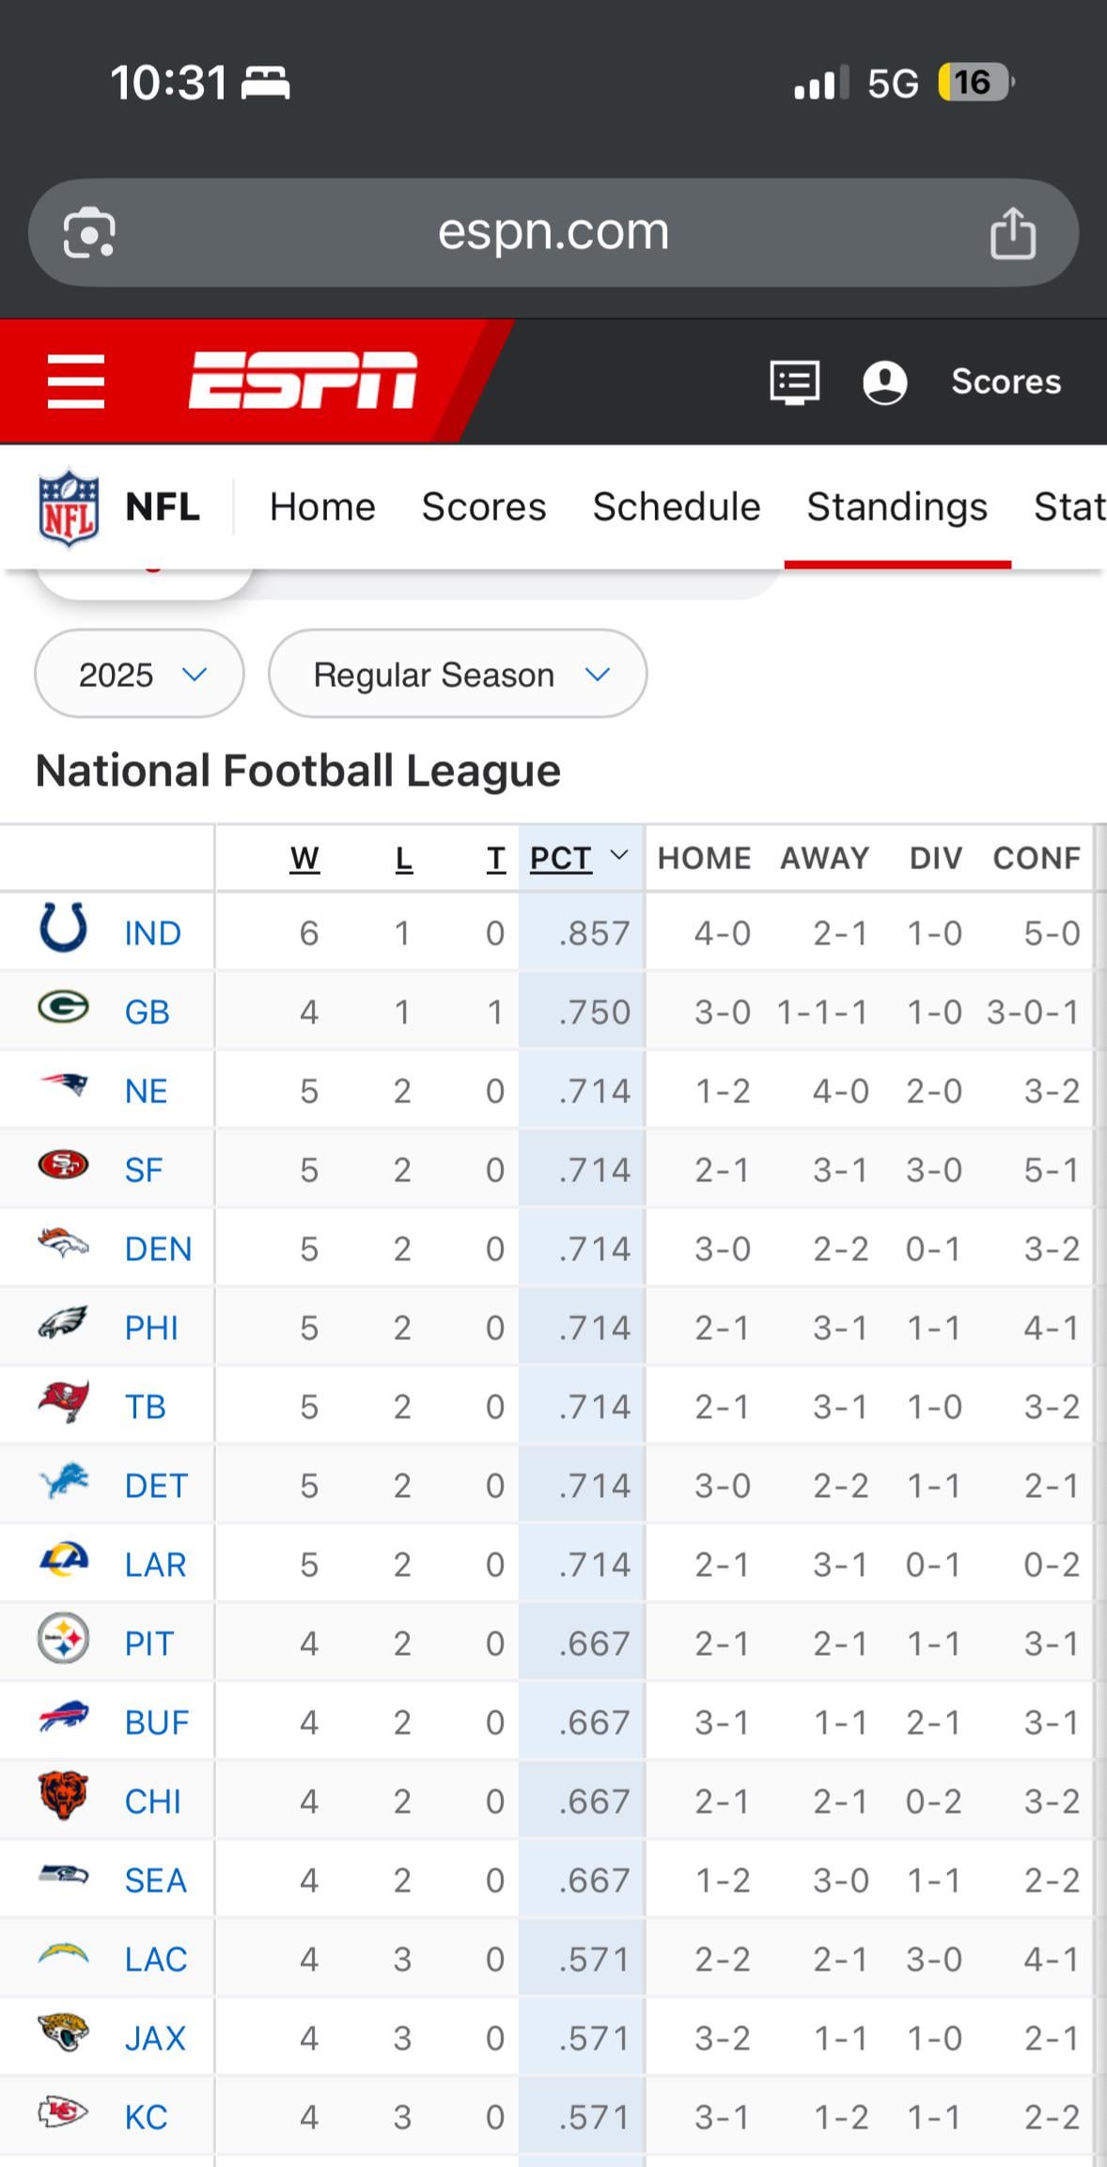Sort the table by W column

304,858
